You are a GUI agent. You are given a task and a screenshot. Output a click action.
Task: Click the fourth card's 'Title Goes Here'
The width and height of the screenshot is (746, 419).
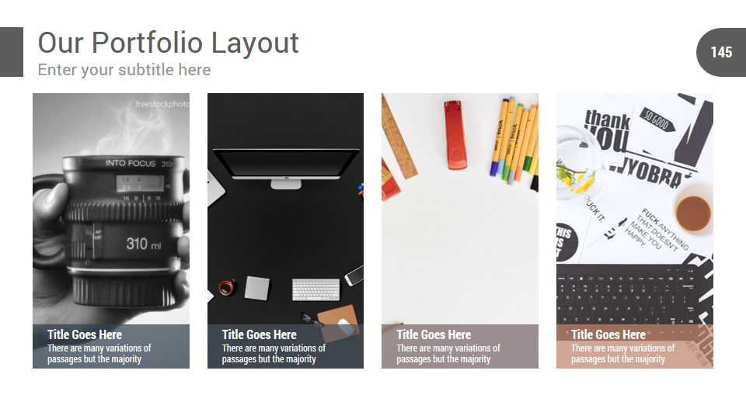point(608,334)
